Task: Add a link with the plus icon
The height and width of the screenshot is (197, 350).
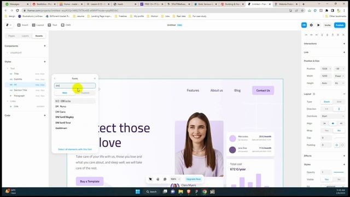Action: point(344,53)
